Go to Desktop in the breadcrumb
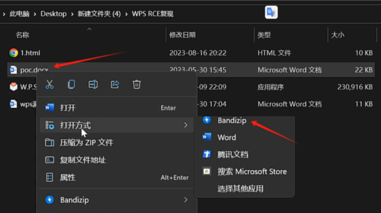 [x=54, y=14]
